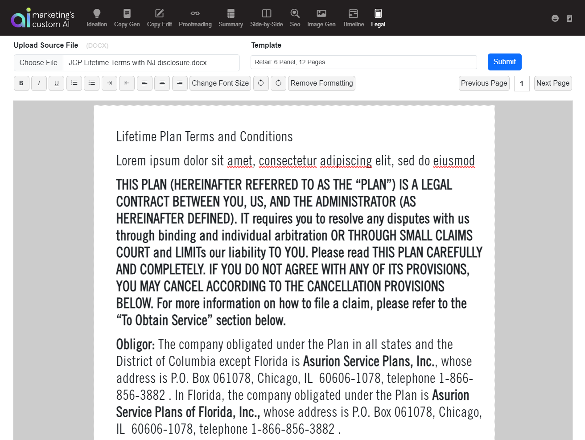Align text to the right
This screenshot has width=585, height=440.
pyautogui.click(x=180, y=83)
